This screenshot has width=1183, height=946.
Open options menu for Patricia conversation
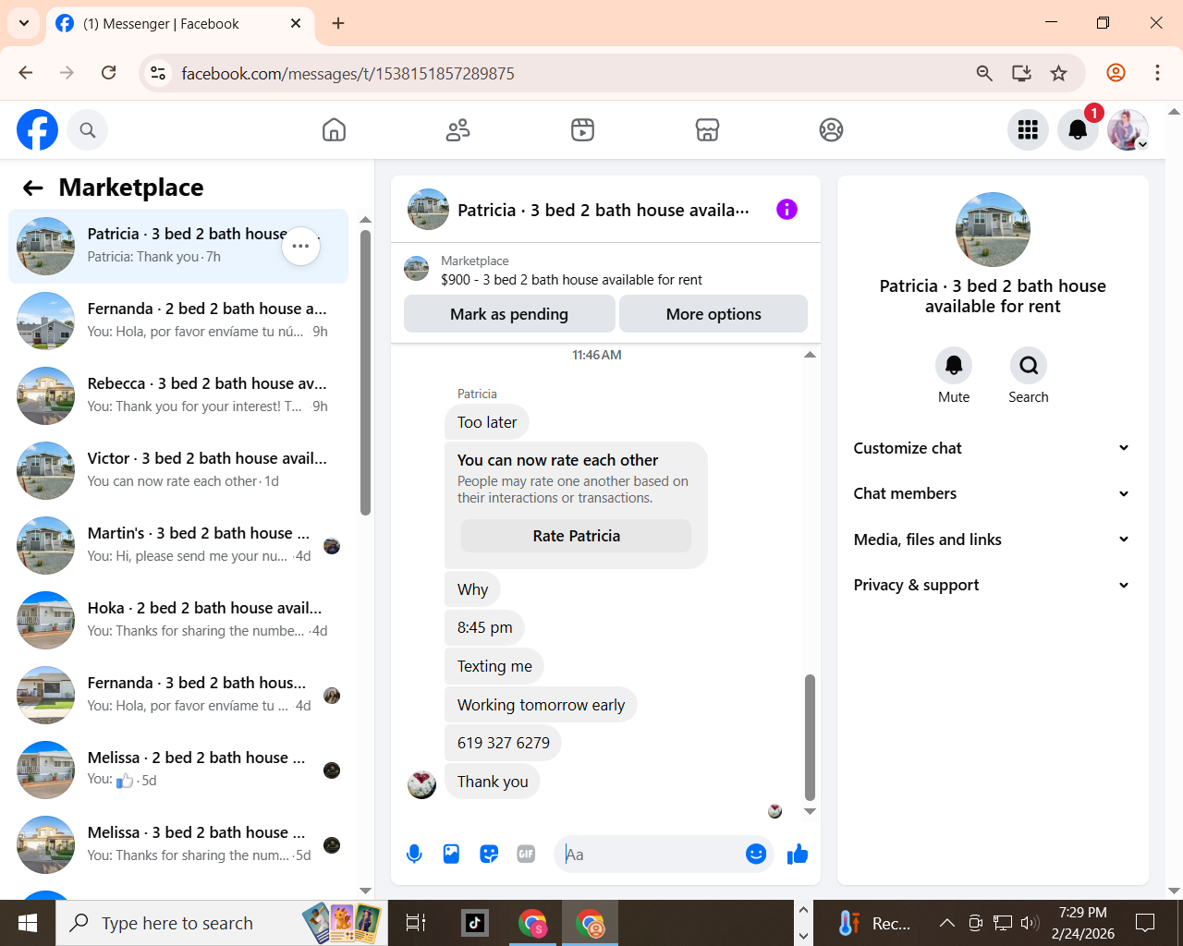(x=300, y=246)
